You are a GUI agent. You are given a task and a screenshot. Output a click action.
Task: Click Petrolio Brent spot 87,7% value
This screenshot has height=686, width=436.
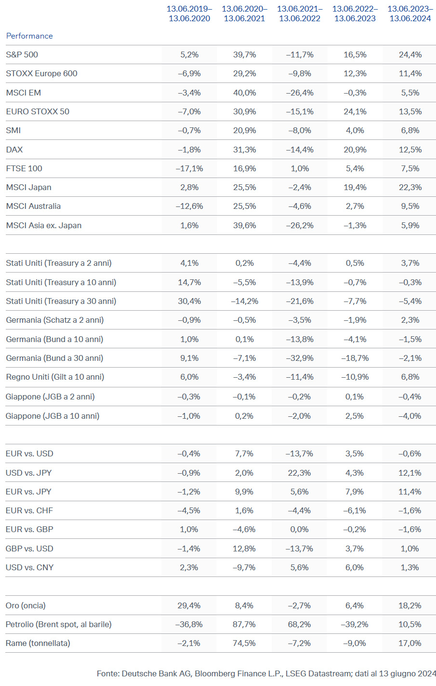[244, 624]
